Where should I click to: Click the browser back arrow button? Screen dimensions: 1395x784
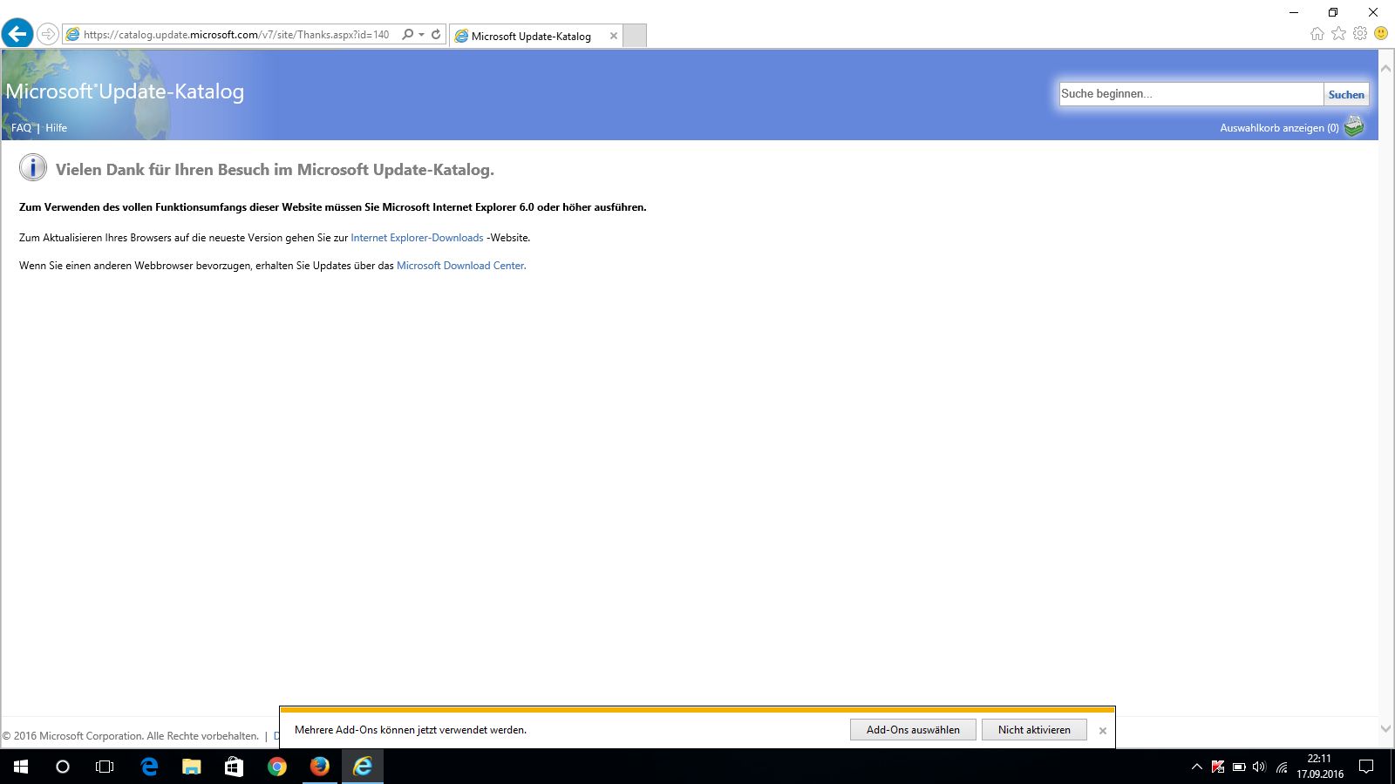[17, 34]
